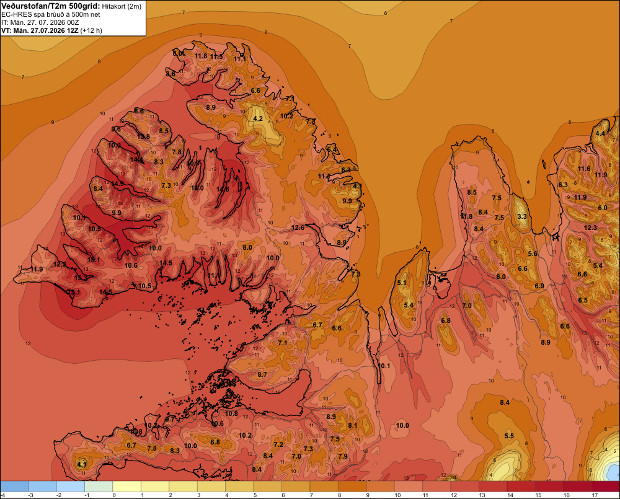Click the legend swatch between 16 and 17
The height and width of the screenshot is (499, 620).
578,487
